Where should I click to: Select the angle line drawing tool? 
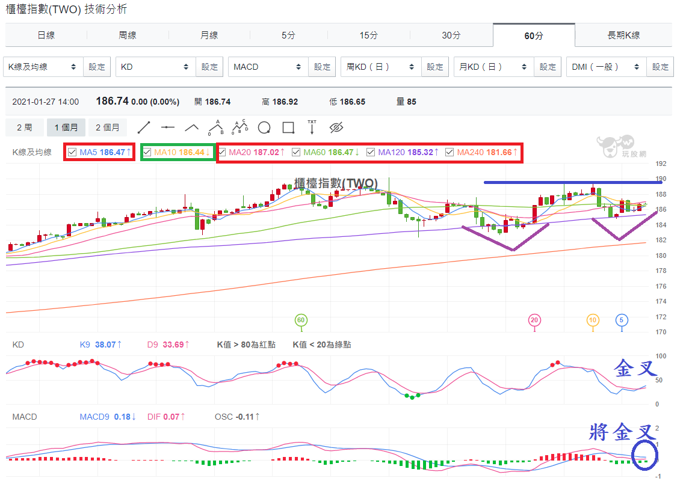click(x=191, y=128)
